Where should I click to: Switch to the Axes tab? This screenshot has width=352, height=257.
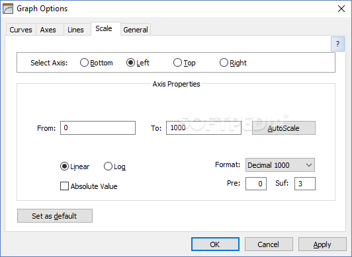[50, 30]
